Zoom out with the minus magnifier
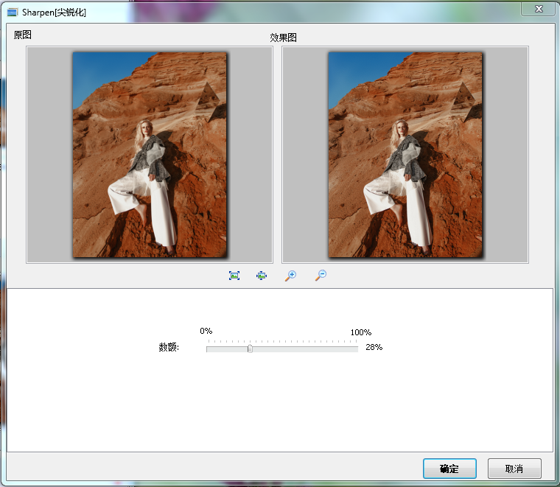 point(320,275)
